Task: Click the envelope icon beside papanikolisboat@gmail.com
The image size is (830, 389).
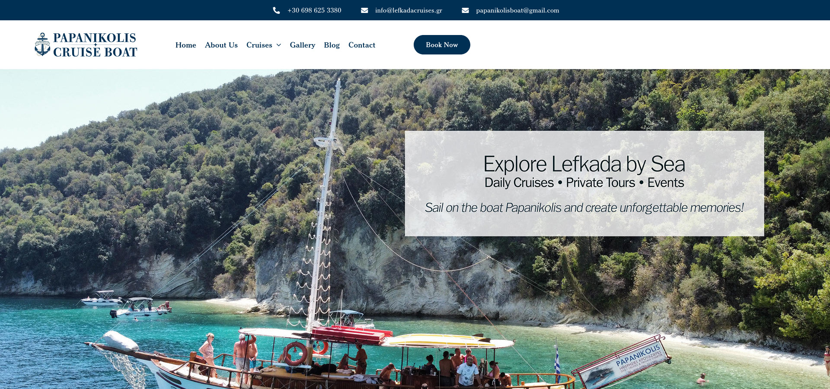Action: coord(465,10)
